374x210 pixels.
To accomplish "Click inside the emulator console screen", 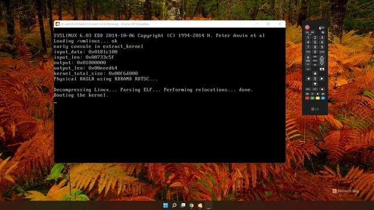I will click(169, 95).
